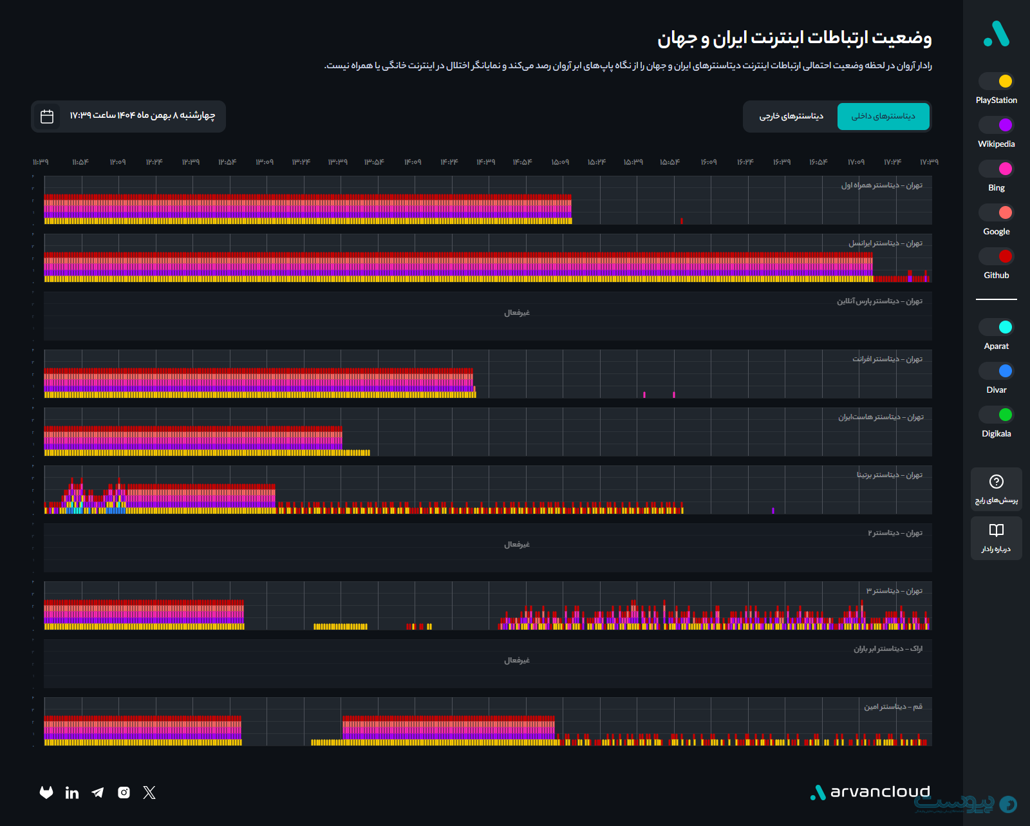Toggle the Aparat switch
Image resolution: width=1030 pixels, height=826 pixels.
tap(996, 327)
